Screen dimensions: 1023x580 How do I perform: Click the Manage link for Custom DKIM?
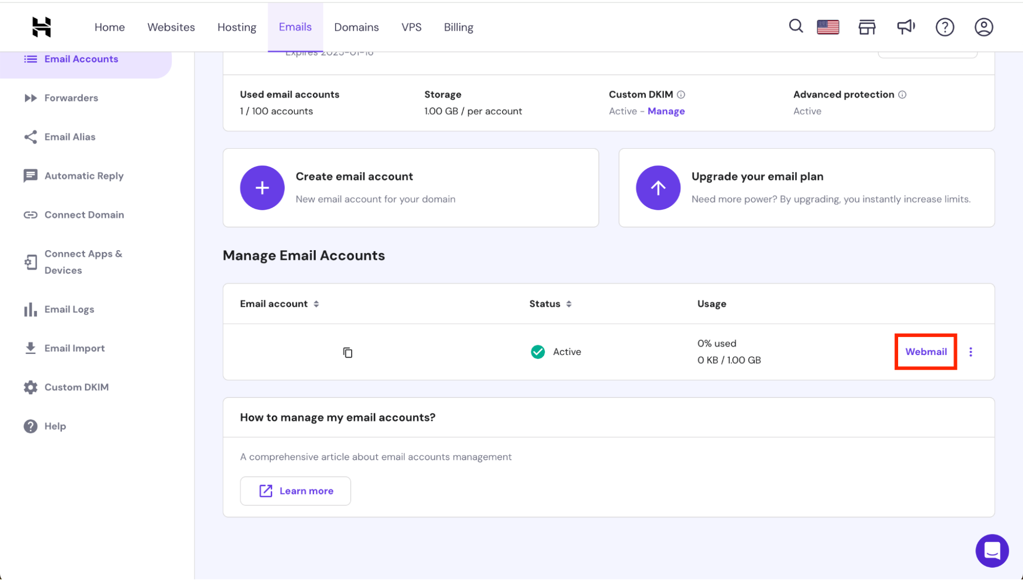point(666,111)
